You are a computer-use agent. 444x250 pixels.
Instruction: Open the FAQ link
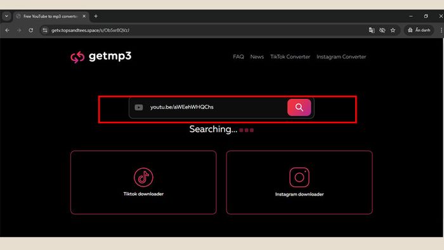tap(238, 56)
